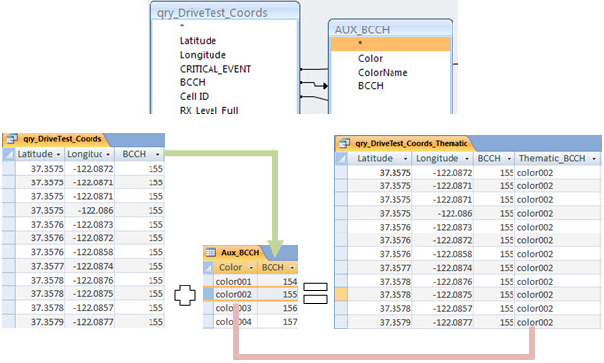Open Latitude column dropdown in qry_DriveTest_Coords
This screenshot has height=363, width=604.
(59, 154)
